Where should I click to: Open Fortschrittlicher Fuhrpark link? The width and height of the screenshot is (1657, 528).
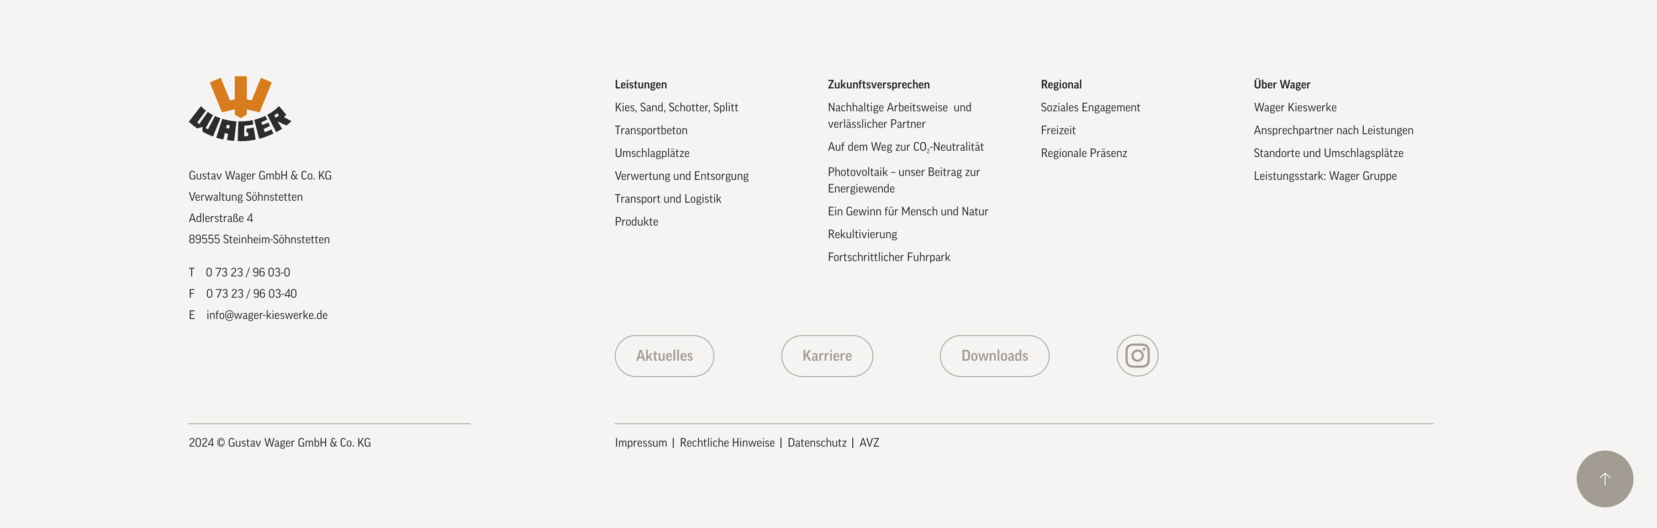click(x=888, y=257)
